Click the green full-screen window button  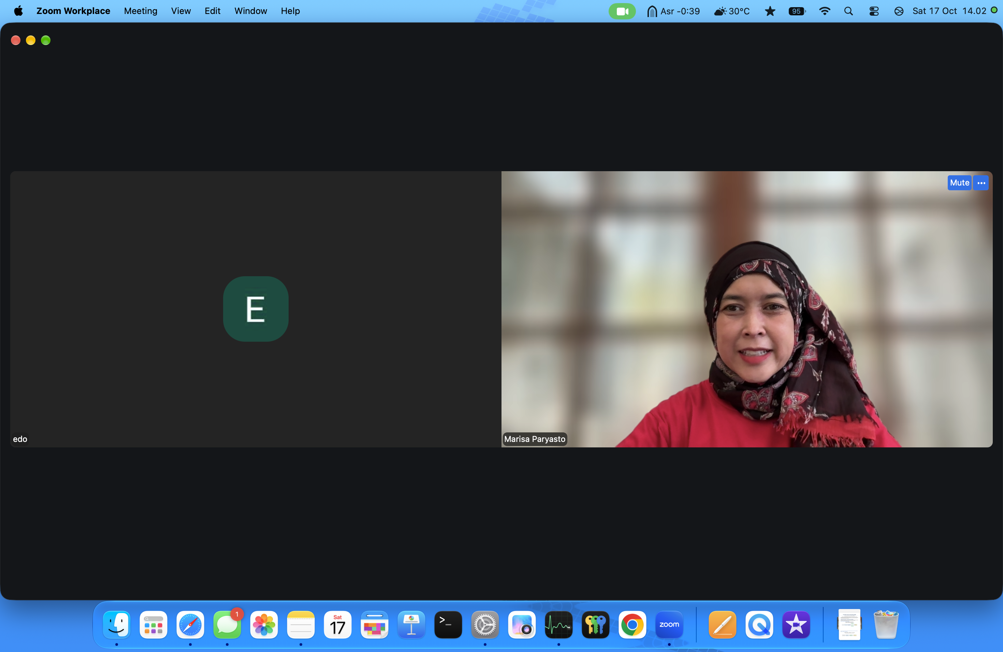(x=45, y=40)
